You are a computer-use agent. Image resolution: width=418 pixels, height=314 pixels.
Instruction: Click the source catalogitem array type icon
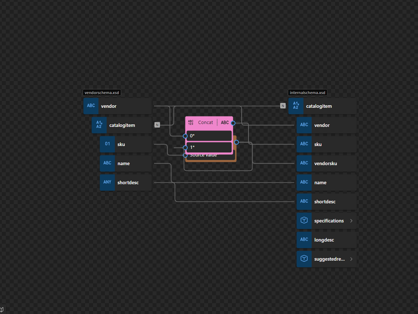99,125
